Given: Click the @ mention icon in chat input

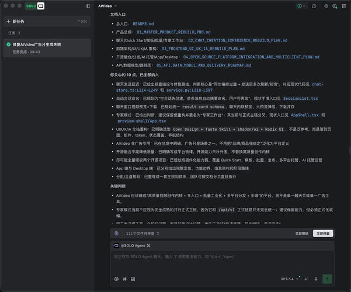Looking at the screenshot, I should [x=116, y=279].
